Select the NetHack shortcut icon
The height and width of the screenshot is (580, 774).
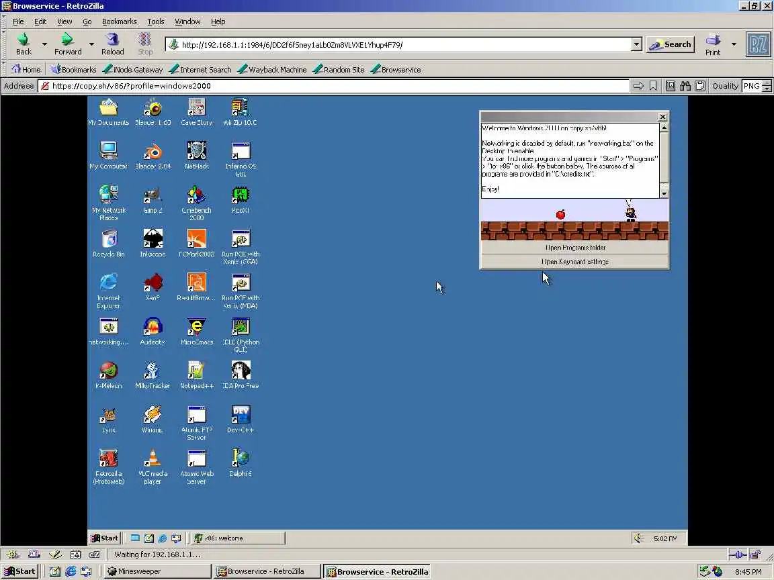click(196, 155)
